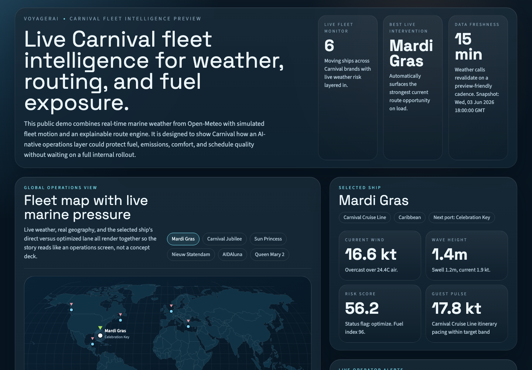Viewport: 532px width, 370px height.
Task: Switch to Queen Mary 2 ship
Action: click(x=270, y=255)
